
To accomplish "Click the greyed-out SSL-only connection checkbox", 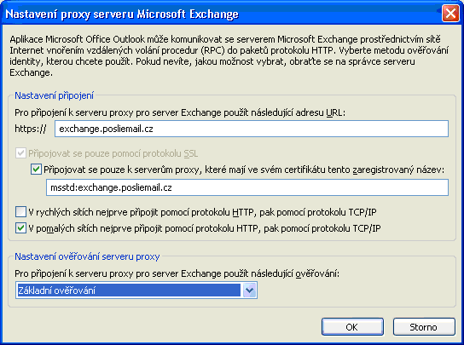I will 20,153.
